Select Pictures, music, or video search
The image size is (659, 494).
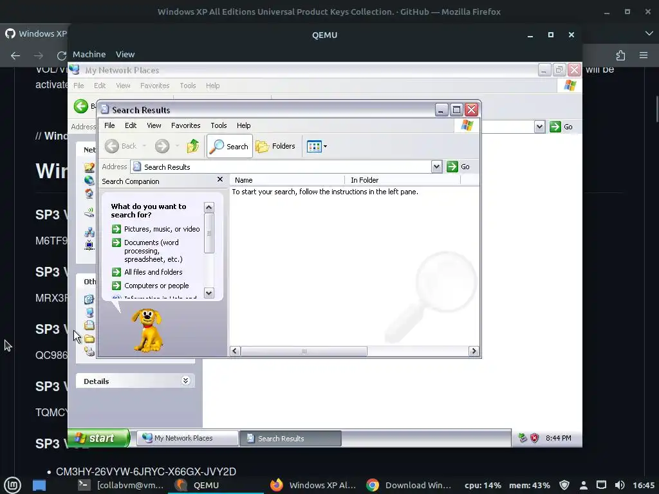(162, 229)
